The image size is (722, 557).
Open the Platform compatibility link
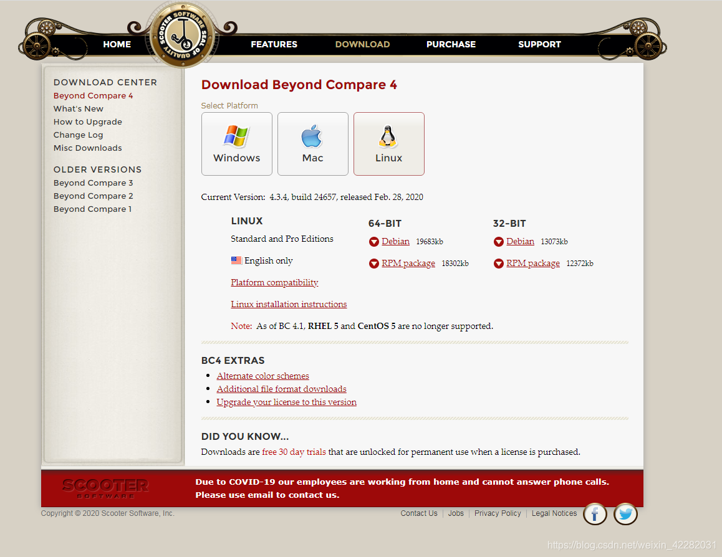(274, 282)
